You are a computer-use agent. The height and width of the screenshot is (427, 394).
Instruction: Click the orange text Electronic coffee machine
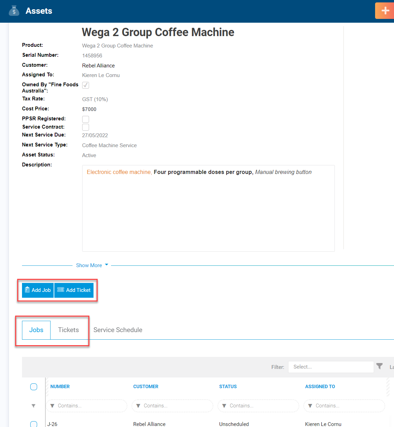tap(119, 172)
